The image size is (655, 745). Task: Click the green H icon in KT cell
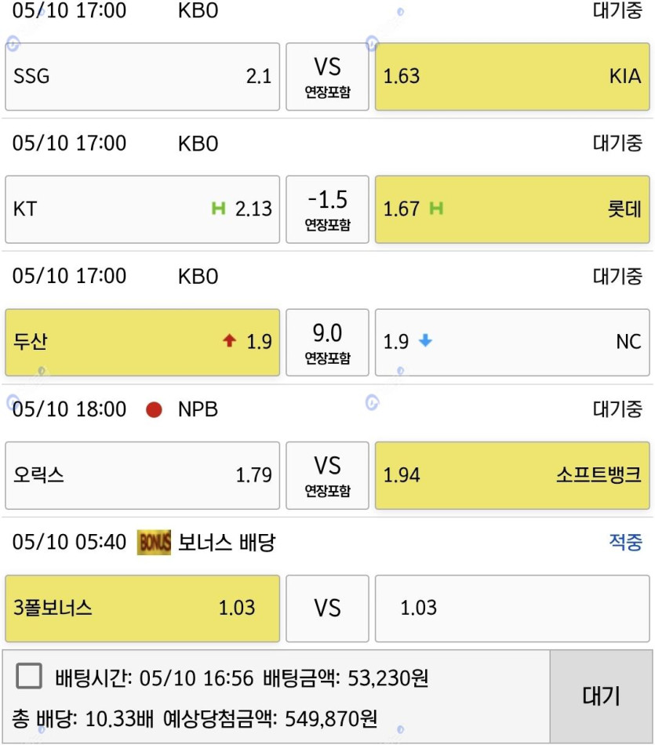(x=218, y=208)
